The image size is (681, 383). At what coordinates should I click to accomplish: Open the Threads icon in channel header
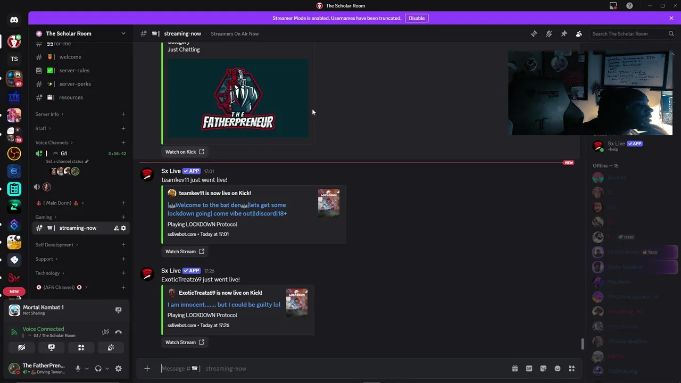click(534, 34)
